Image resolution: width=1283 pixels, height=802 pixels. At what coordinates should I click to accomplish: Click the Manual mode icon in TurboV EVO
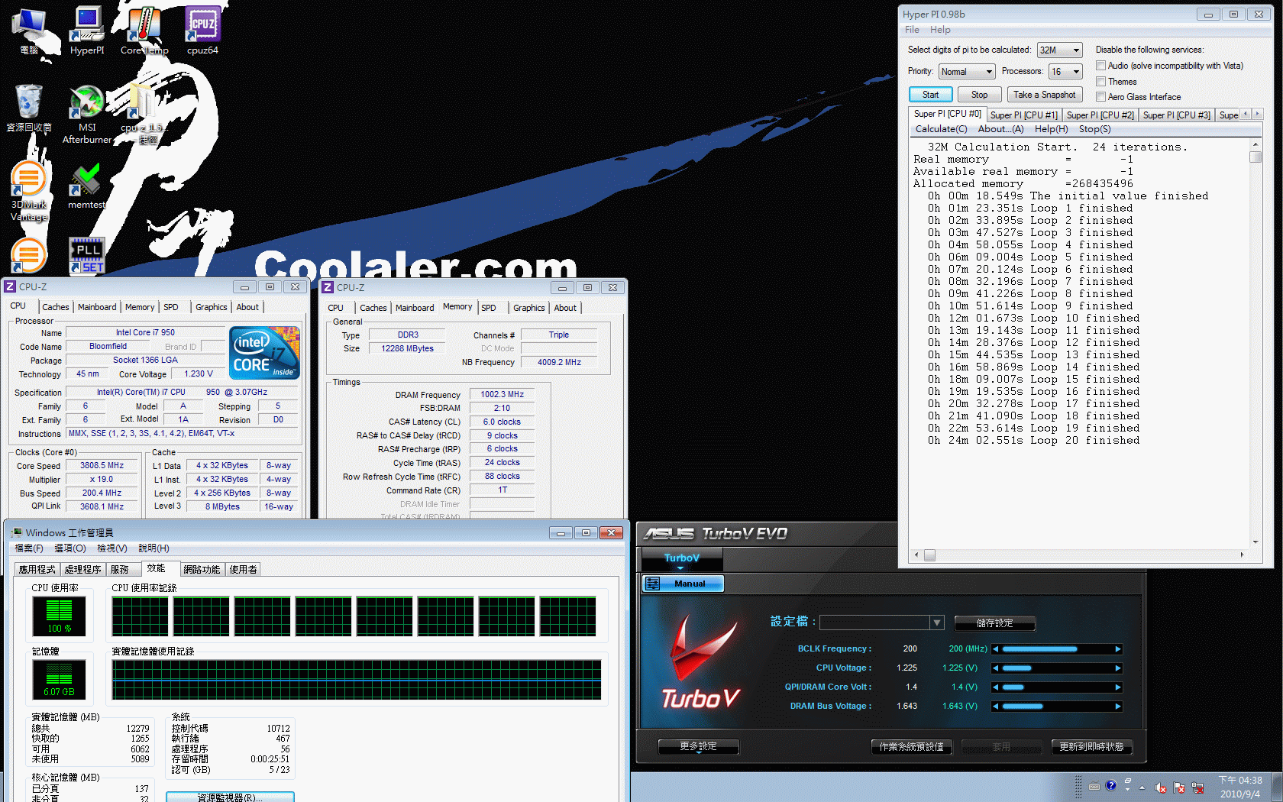653,584
